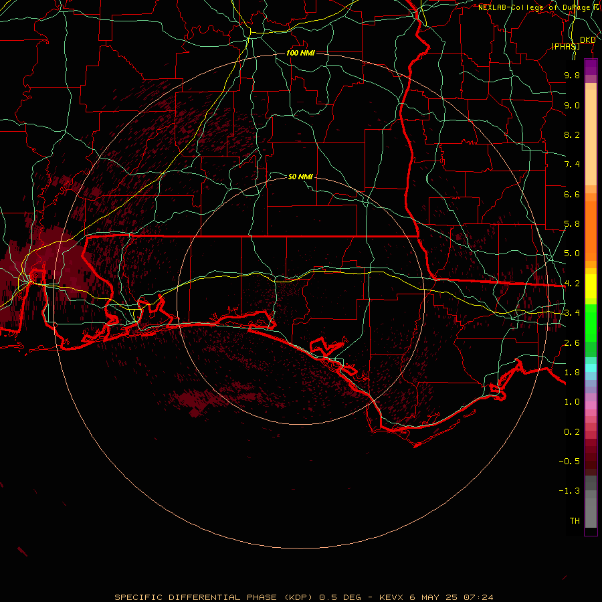Click the 07:24 timestamp in the caption
Viewport: 602px width, 602px height.
[x=478, y=597]
